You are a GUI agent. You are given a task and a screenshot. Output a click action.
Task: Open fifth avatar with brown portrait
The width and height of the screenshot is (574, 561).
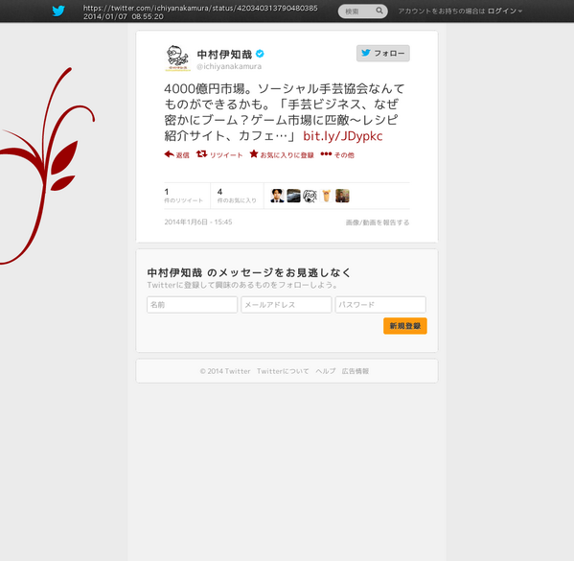tap(342, 196)
